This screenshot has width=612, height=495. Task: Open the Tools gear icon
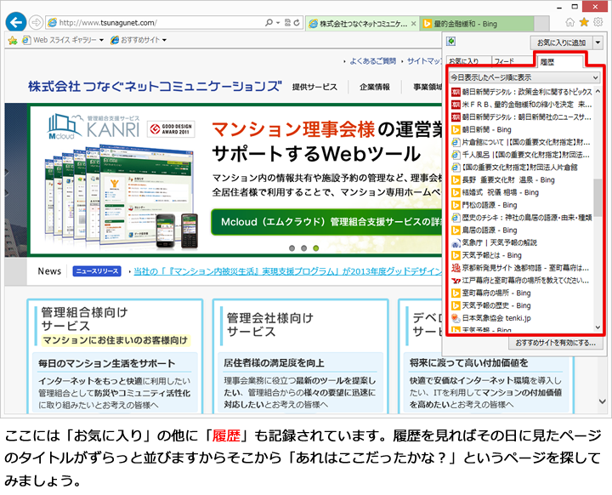[x=598, y=22]
